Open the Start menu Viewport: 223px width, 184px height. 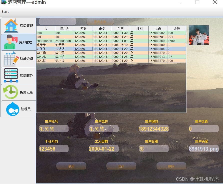(5, 11)
